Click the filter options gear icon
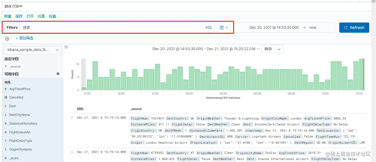 point(7,39)
